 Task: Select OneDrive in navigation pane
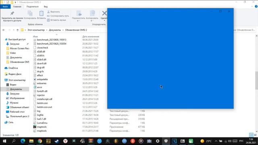click(x=11, y=68)
